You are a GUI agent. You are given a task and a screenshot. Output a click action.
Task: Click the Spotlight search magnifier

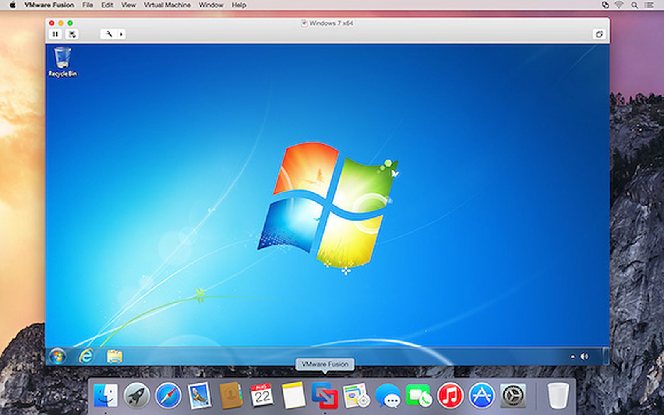coord(635,5)
